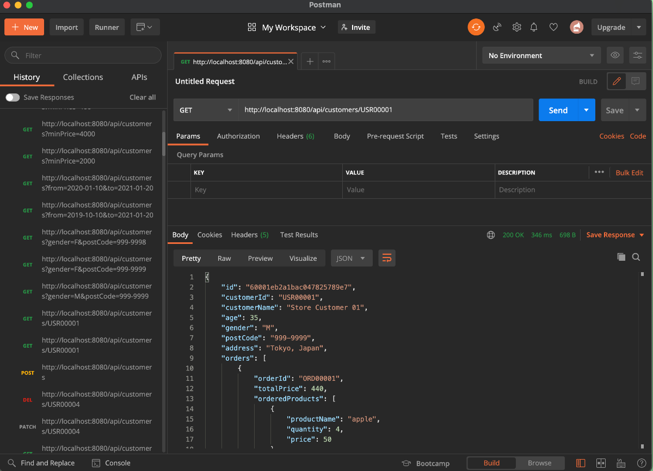Open keyboard shortcuts icon

(621, 463)
